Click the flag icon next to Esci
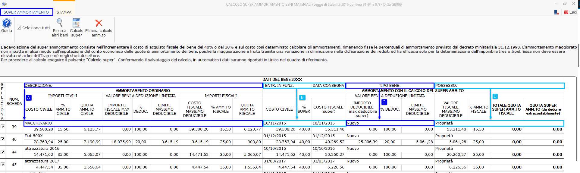580x173 pixels. pyautogui.click(x=557, y=12)
